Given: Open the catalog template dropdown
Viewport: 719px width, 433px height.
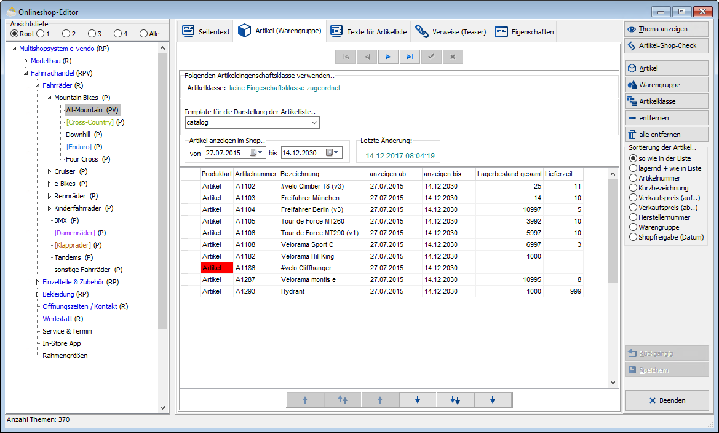Looking at the screenshot, I should click(314, 123).
